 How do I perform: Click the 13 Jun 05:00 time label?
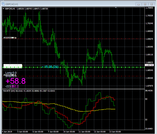(115, 132)
